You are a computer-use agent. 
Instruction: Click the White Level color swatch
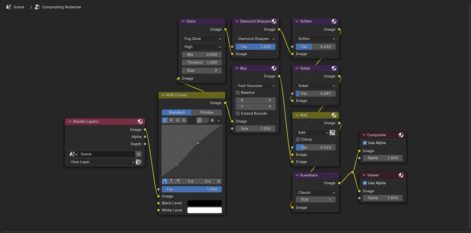click(x=204, y=210)
